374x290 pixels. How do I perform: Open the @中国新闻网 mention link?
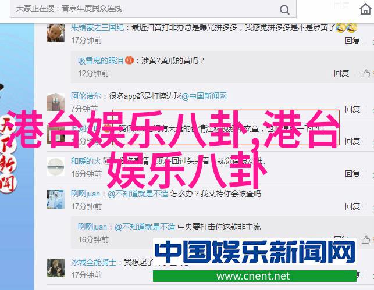pos(204,96)
